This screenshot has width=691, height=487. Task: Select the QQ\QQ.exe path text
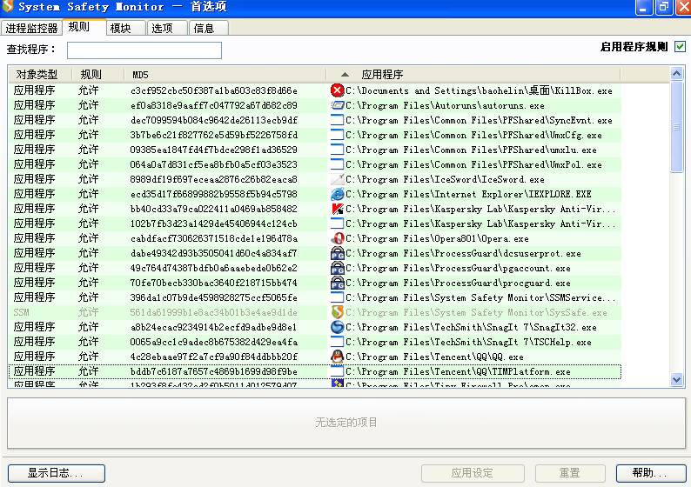[x=434, y=357]
